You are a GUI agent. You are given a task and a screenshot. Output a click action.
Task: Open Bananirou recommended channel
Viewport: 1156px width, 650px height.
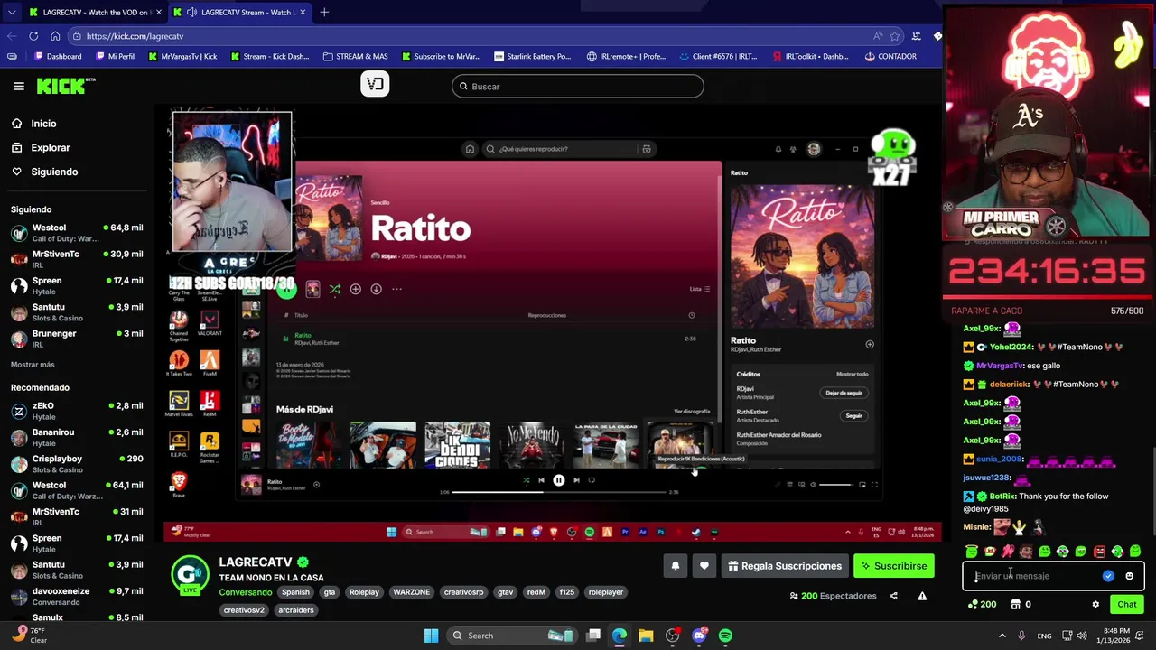tap(77, 437)
